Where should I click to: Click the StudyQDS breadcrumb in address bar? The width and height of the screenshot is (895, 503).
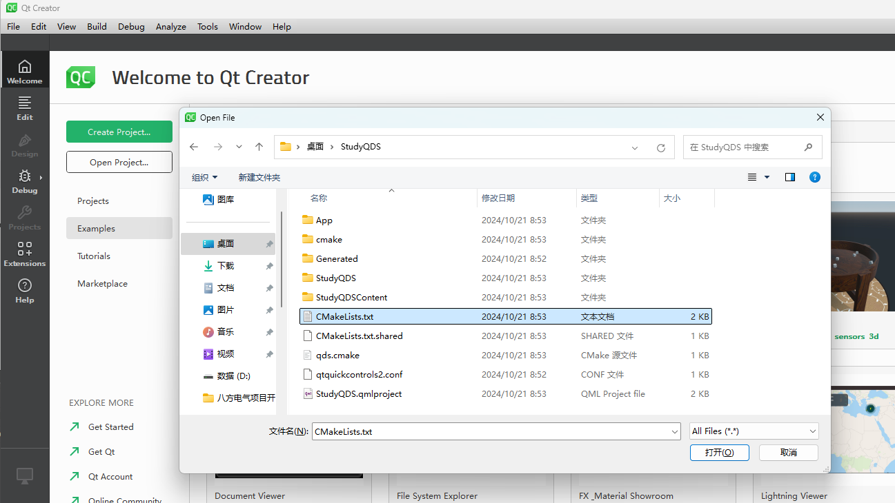tap(361, 147)
